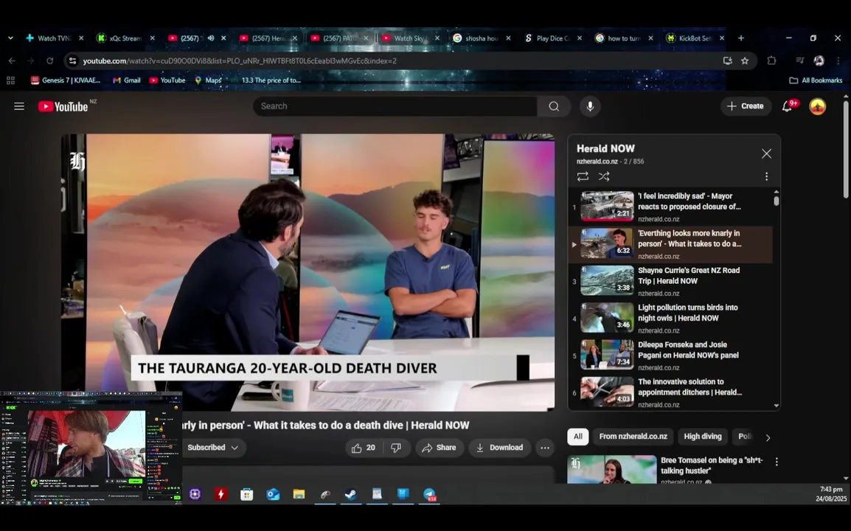
Task: Toggle shuffle for Herald NOW playlist
Action: coord(603,176)
